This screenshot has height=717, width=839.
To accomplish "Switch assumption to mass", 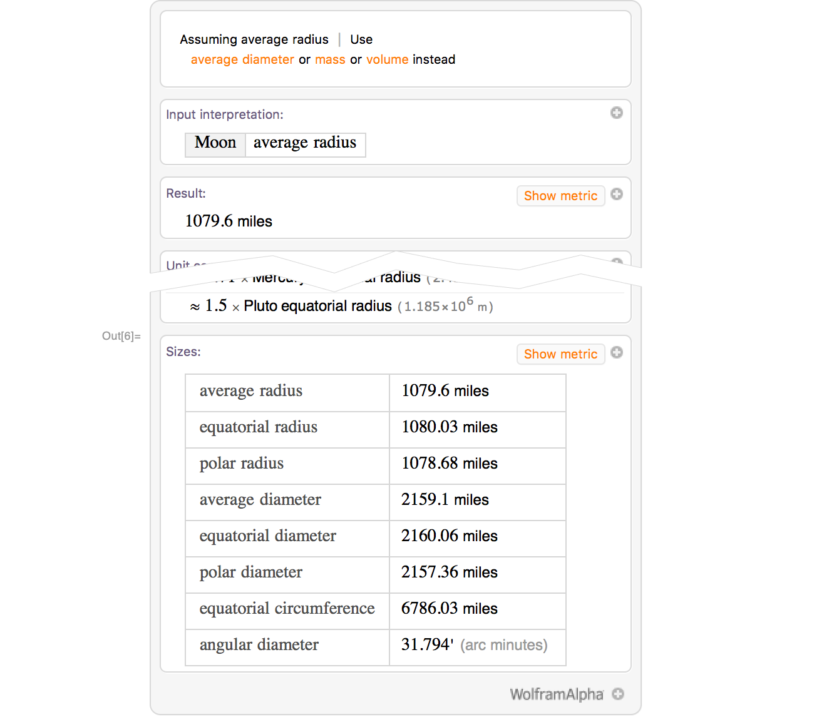I will pyautogui.click(x=330, y=59).
